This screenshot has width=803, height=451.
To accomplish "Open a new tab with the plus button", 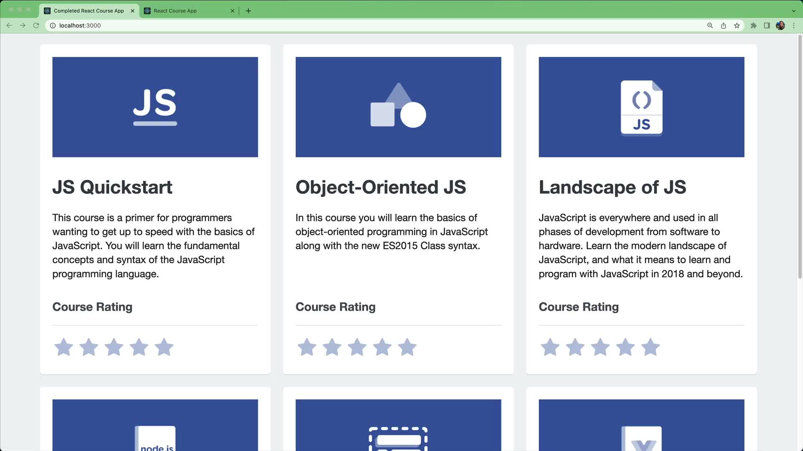I will (248, 11).
